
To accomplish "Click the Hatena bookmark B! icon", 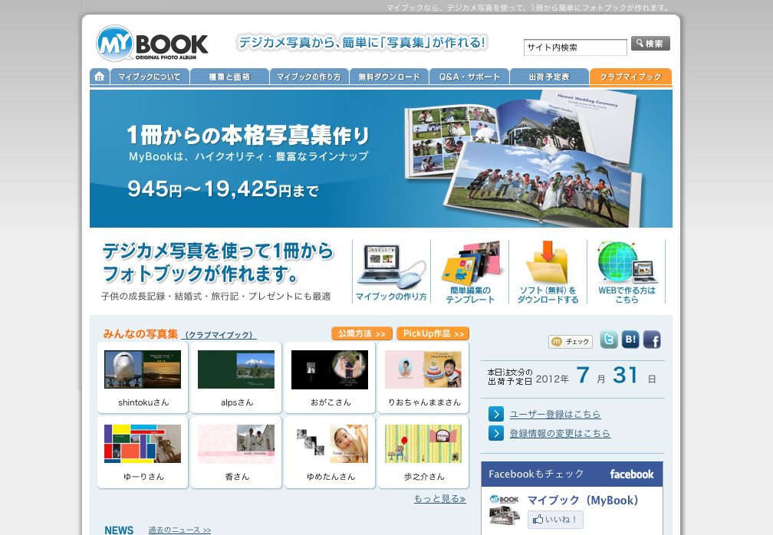I will pos(630,340).
